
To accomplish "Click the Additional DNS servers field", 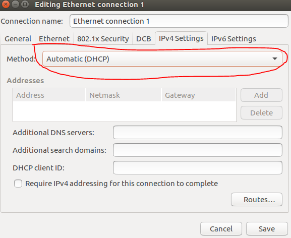I will point(198,133).
